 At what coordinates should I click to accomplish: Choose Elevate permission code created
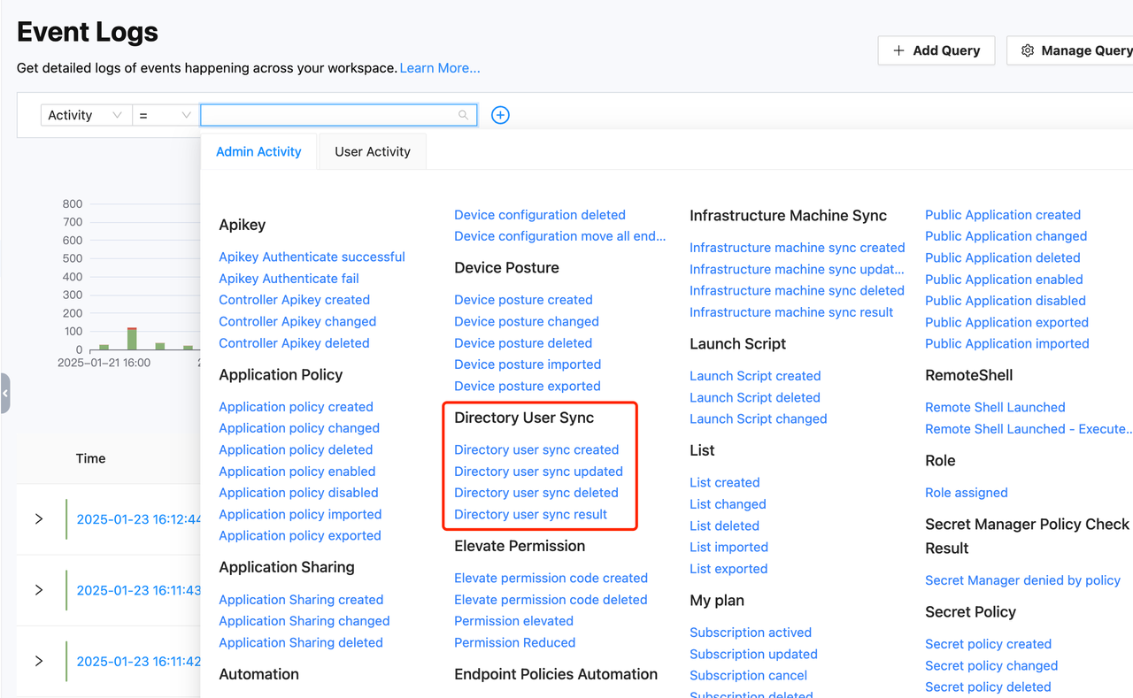point(551,578)
